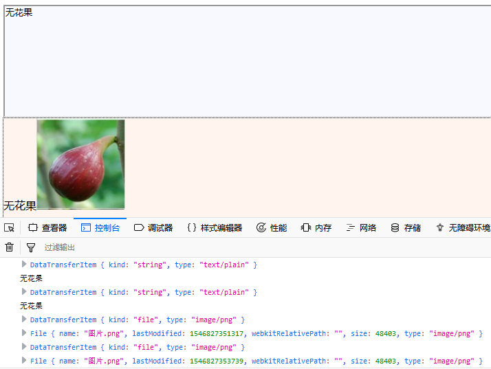The width and height of the screenshot is (491, 369).
Task: Click the memory chip icon beside 内存
Action: pyautogui.click(x=306, y=227)
